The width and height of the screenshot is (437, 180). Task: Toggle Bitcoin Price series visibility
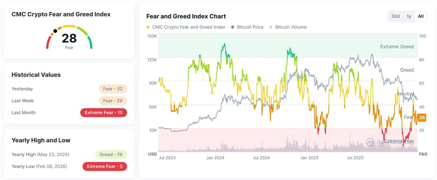point(250,27)
